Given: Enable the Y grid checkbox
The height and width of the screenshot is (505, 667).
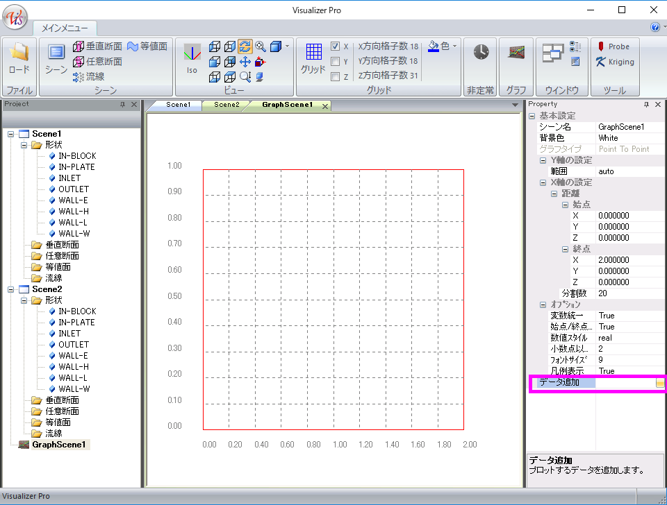Looking at the screenshot, I should 336,62.
